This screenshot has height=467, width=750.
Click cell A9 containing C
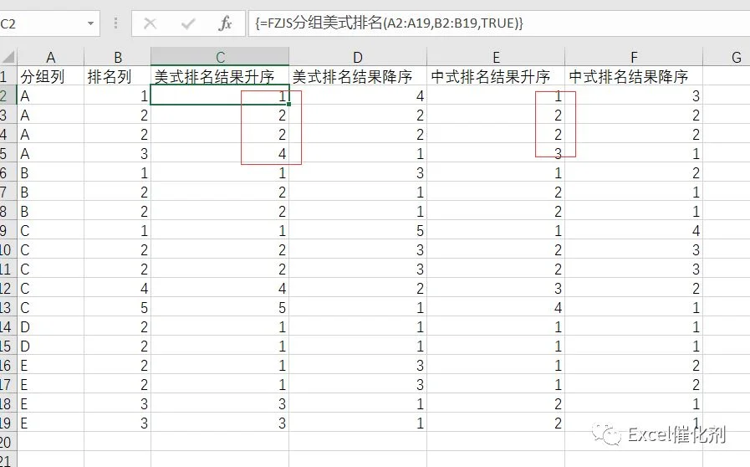point(51,230)
